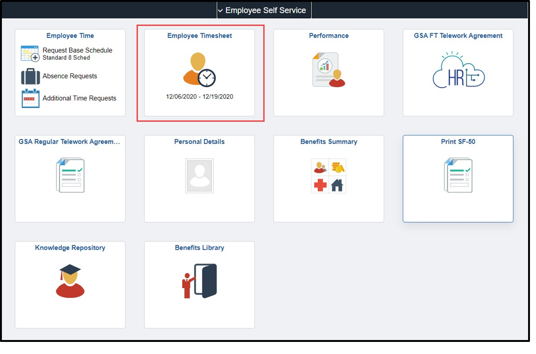Click the Employee Self Service header chevron

click(221, 10)
